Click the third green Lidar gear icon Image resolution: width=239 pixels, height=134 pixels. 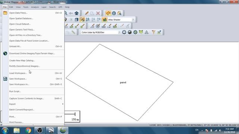135,32
